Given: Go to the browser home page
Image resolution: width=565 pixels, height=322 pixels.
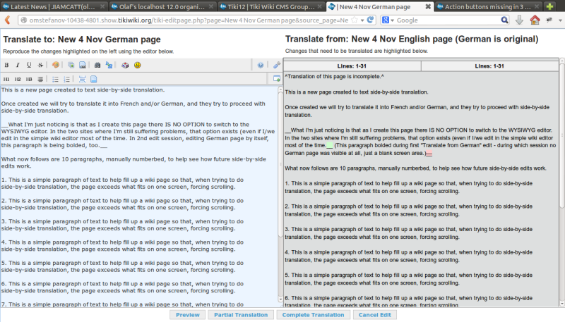Looking at the screenshot, I should click(535, 20).
